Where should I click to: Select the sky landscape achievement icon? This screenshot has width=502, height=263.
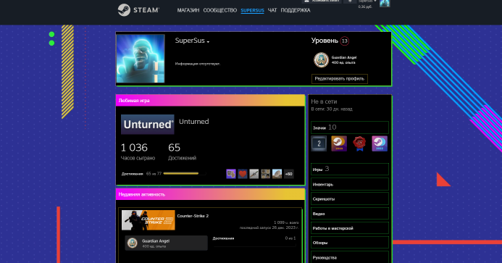(x=277, y=174)
